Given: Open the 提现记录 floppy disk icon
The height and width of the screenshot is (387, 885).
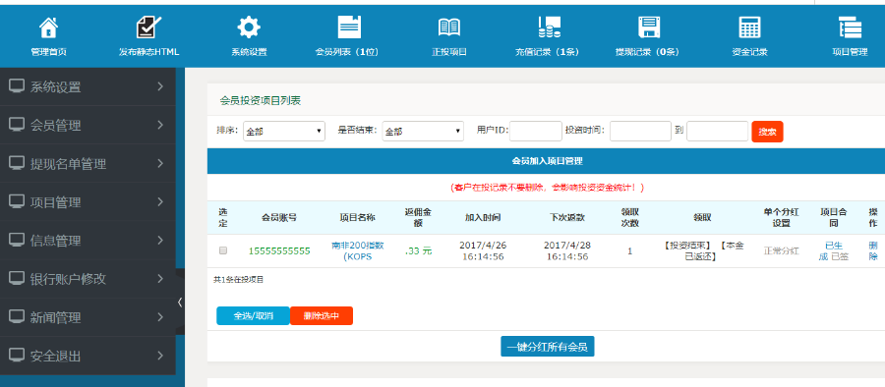Looking at the screenshot, I should click(649, 28).
